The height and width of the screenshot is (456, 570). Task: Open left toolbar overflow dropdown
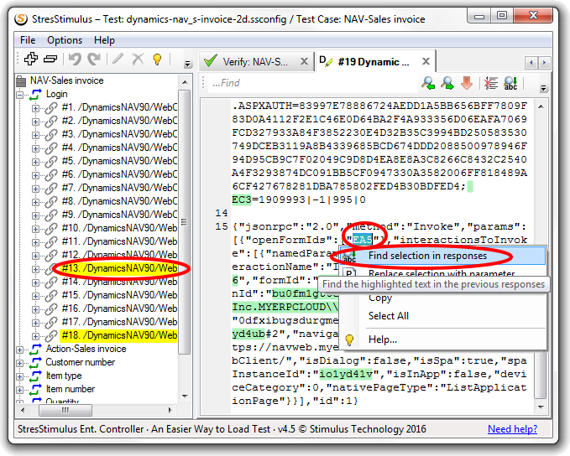click(x=187, y=65)
